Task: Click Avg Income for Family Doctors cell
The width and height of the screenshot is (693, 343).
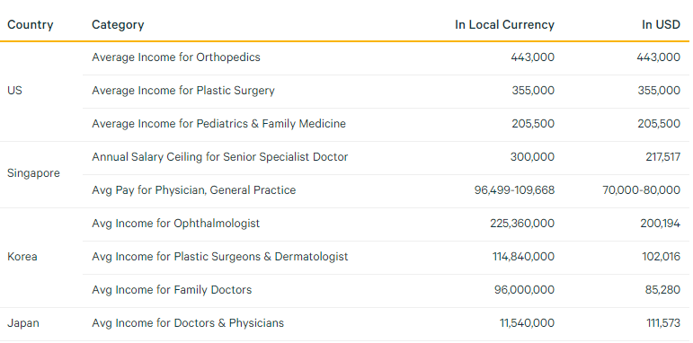Action: coord(172,290)
